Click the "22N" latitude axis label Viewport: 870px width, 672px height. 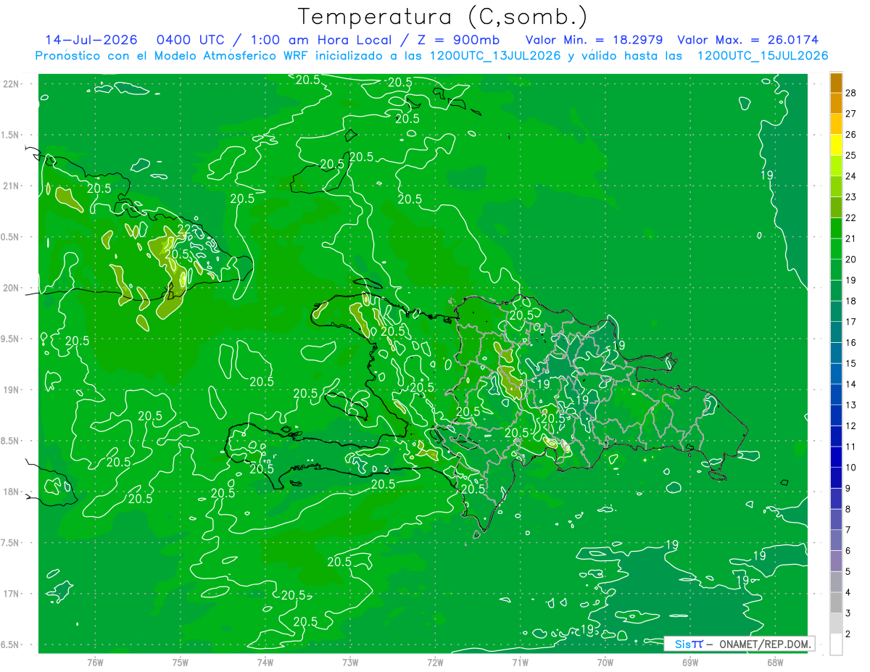10,84
